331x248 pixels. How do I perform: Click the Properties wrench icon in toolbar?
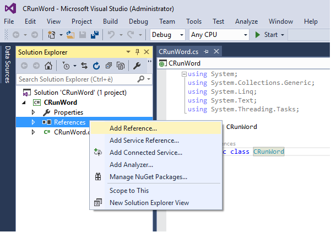point(137,66)
